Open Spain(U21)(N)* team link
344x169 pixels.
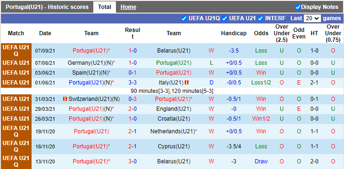coord(91,73)
